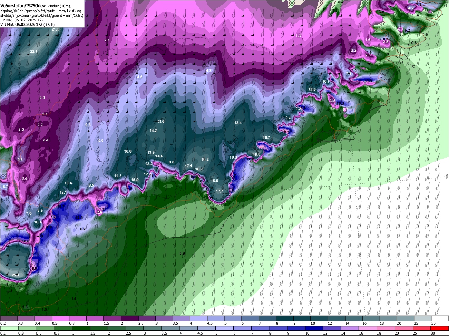Click the 14.4 map value
Image resolution: width=449 pixels, height=336 pixels.
(x=159, y=156)
